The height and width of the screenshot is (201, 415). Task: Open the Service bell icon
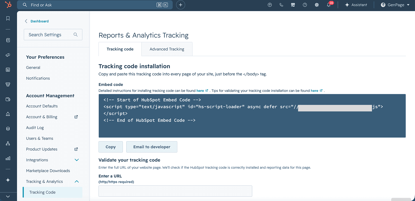point(8,114)
